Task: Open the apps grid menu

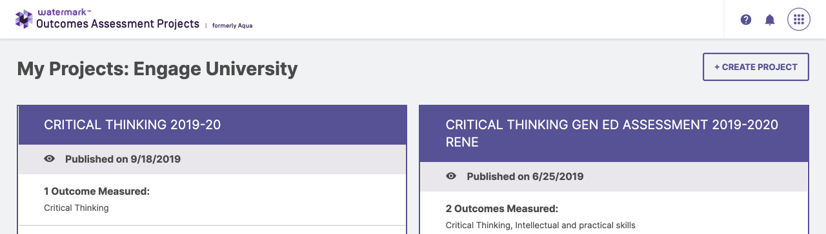Action: coord(799,19)
